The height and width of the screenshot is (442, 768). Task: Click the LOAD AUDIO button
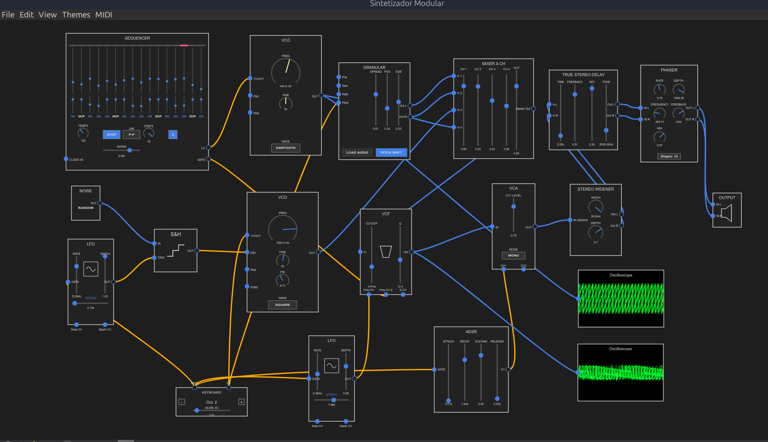(x=357, y=152)
